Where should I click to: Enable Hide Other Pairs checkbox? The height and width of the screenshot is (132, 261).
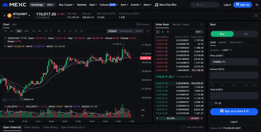click(x=184, y=127)
